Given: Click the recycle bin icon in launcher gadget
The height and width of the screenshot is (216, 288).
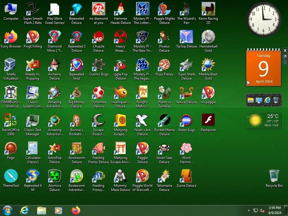Looking at the screenshot, I should pyautogui.click(x=276, y=100).
